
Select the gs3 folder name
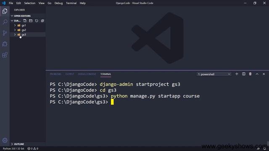point(24,34)
